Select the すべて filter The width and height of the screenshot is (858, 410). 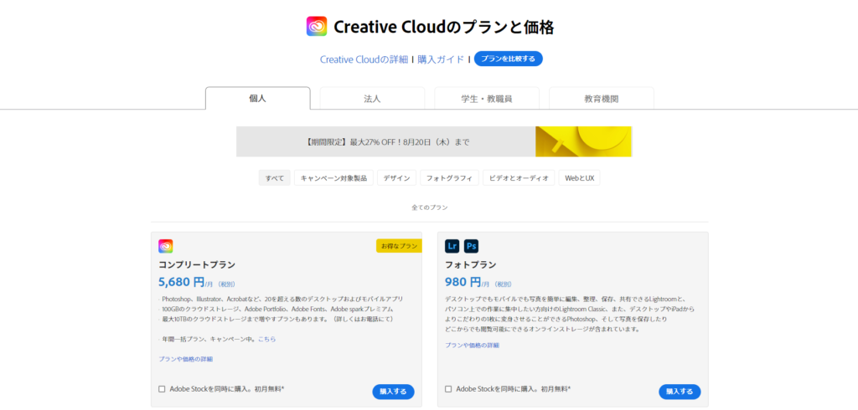[x=275, y=178]
